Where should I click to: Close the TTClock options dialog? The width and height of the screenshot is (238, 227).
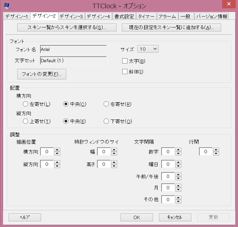229,4
